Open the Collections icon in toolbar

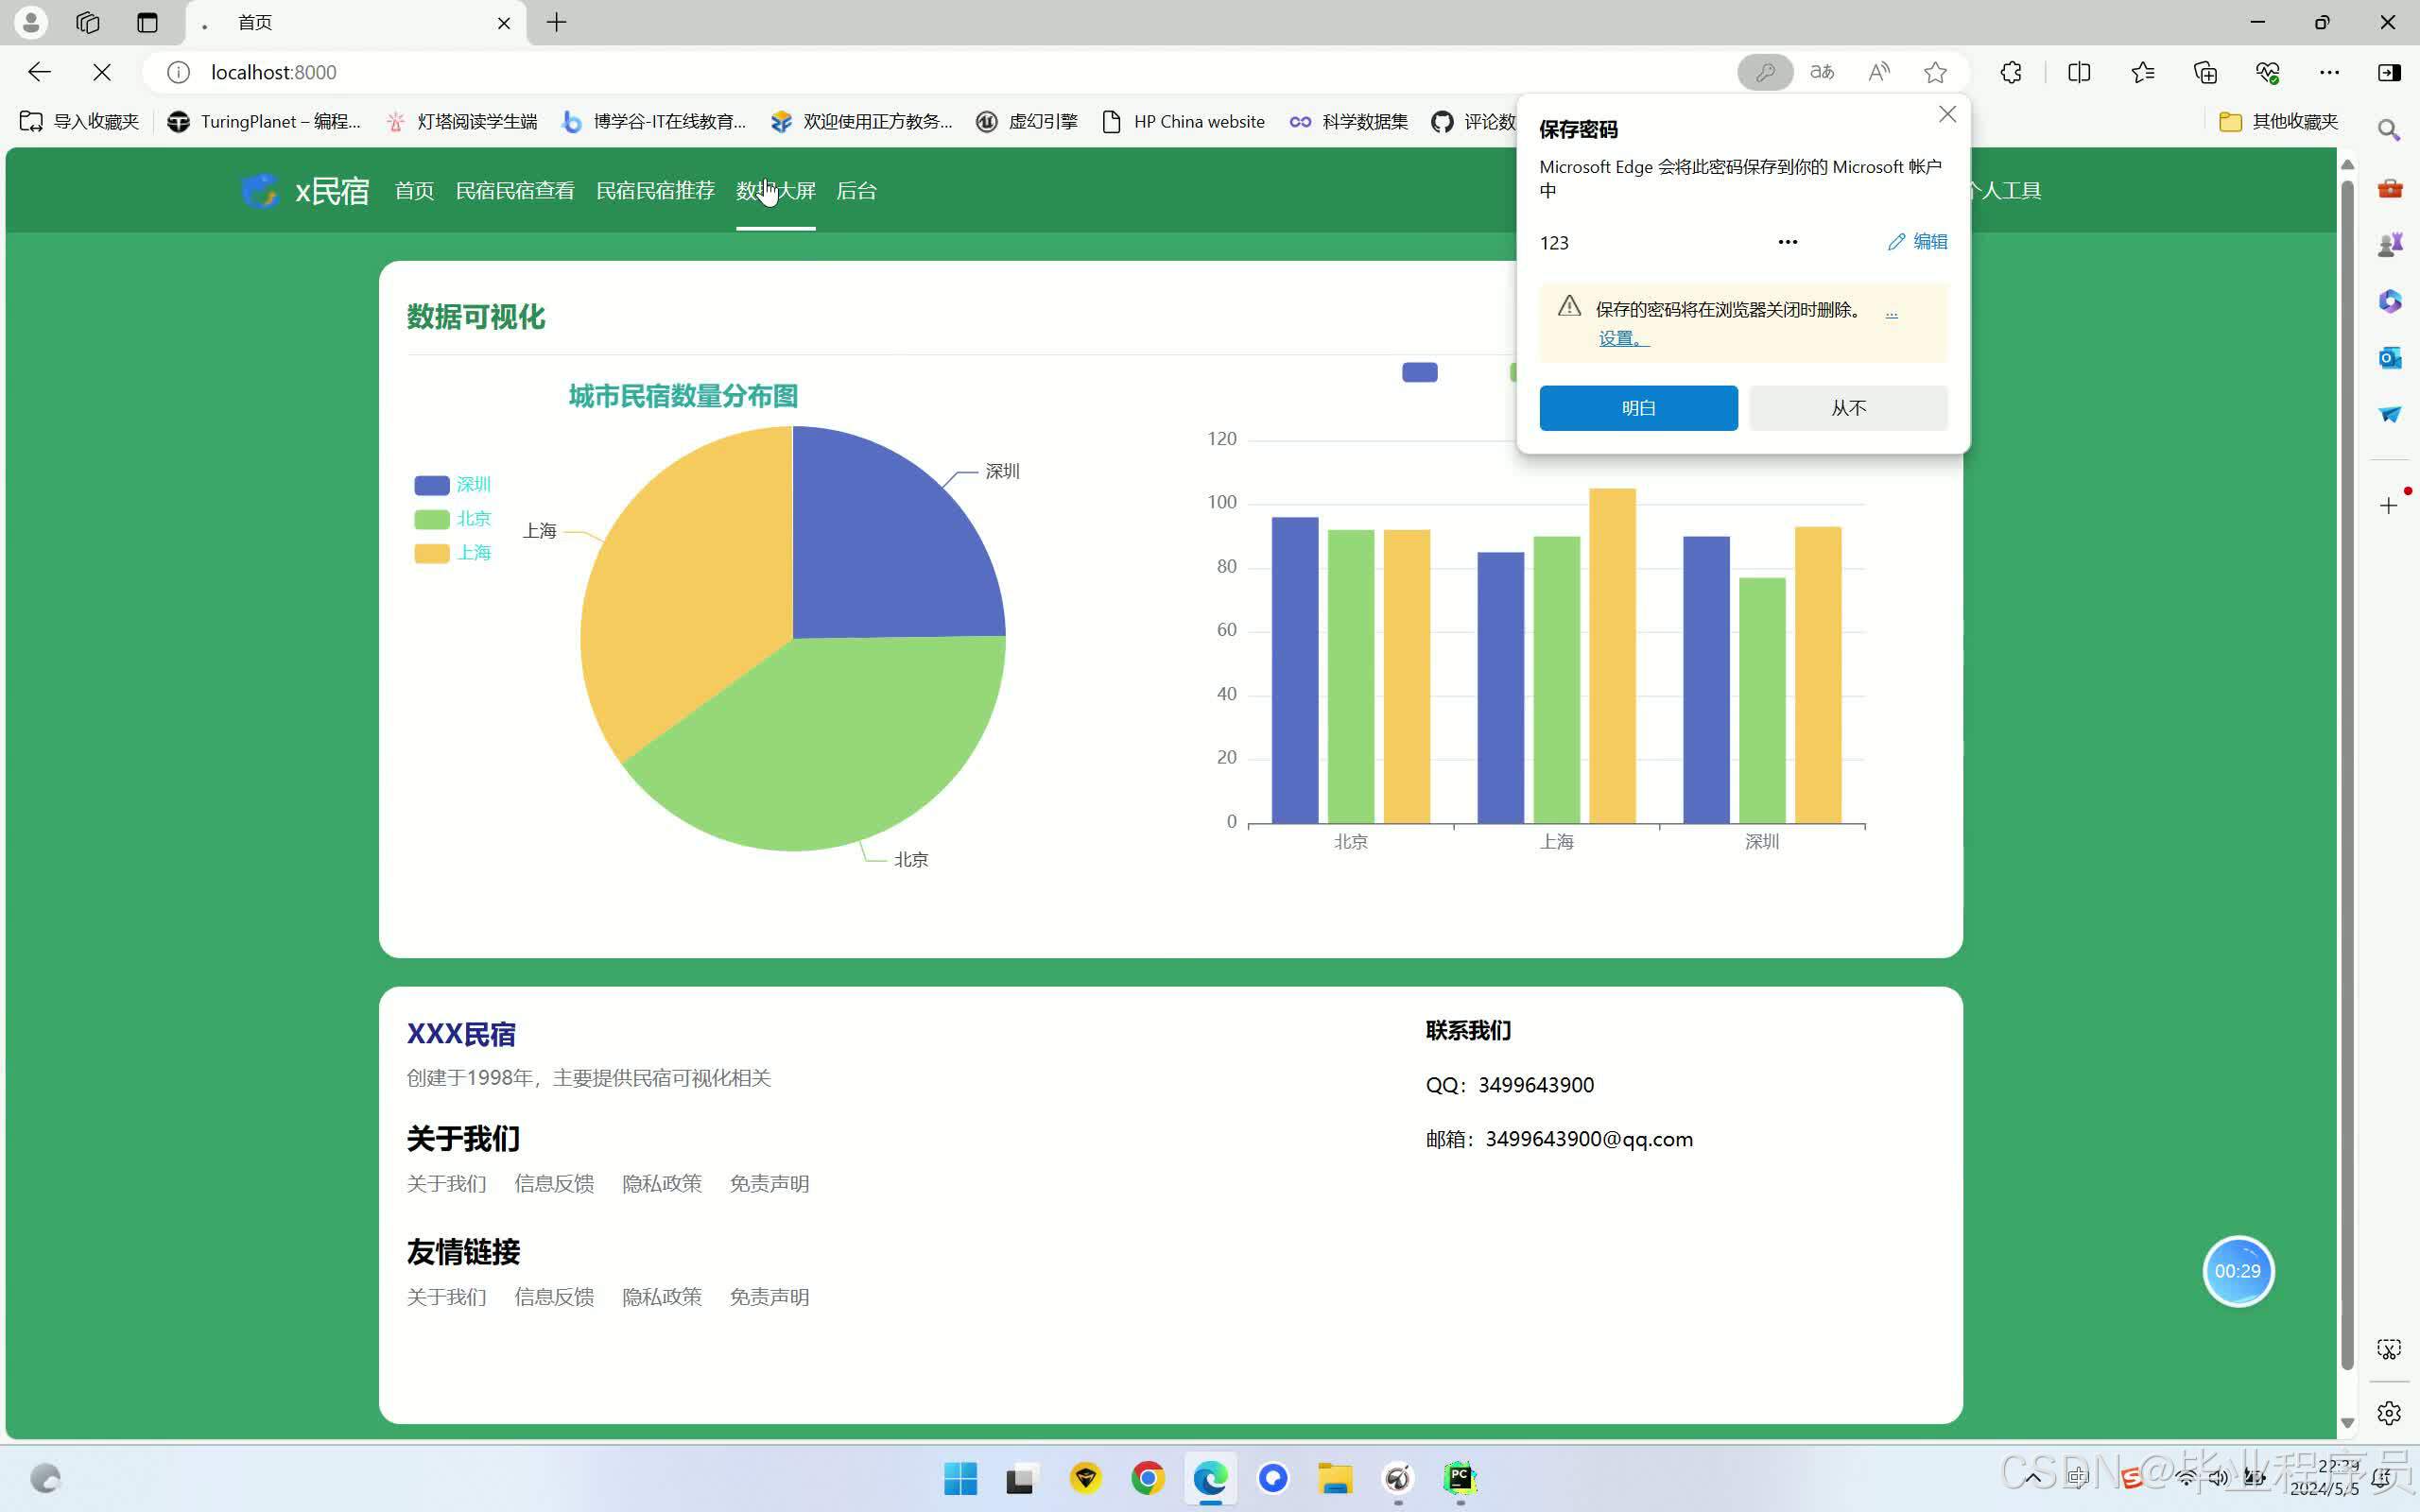point(2205,72)
